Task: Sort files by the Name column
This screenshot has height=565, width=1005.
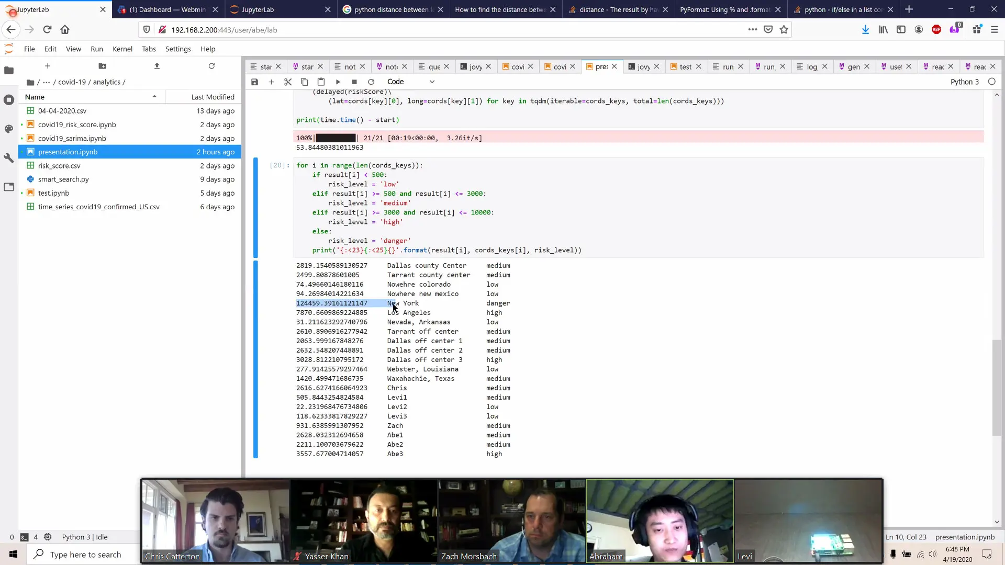Action: 35,97
